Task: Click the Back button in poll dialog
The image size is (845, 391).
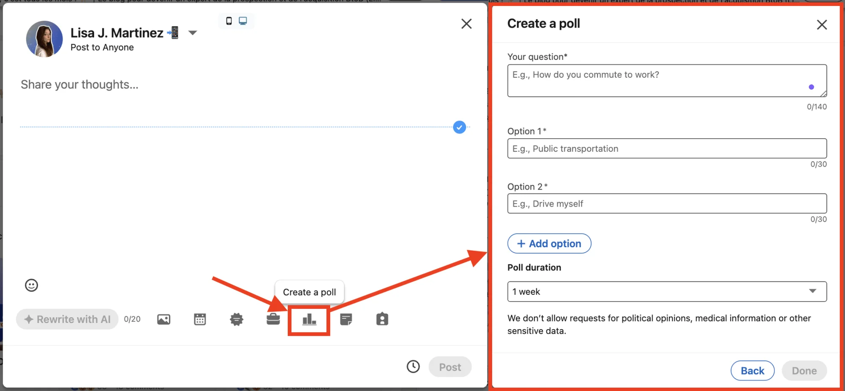Action: 752,371
